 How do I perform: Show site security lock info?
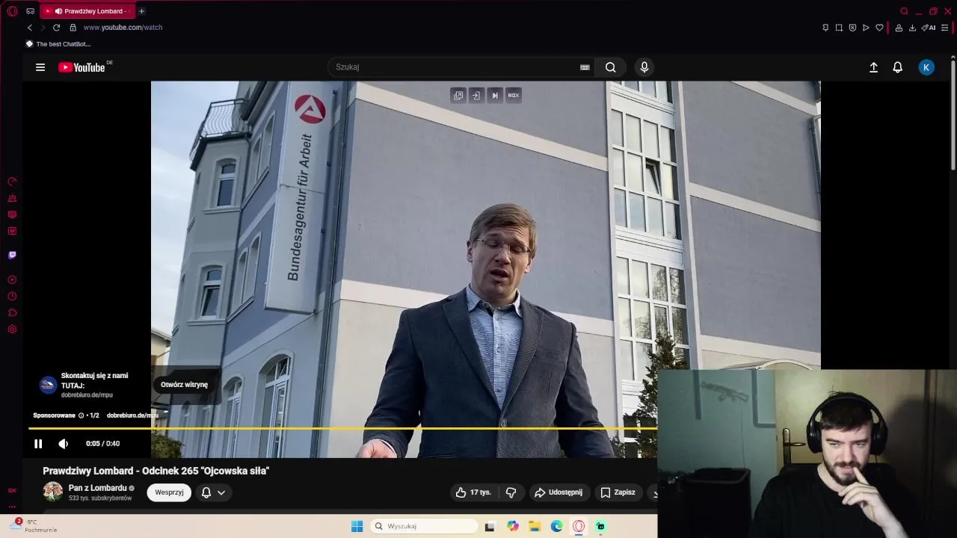(73, 28)
